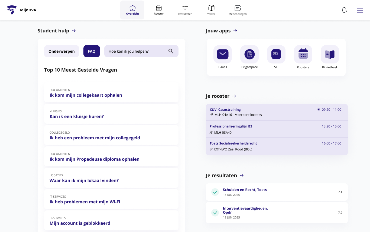Select the FAQ button
The image size is (370, 232).
92,51
